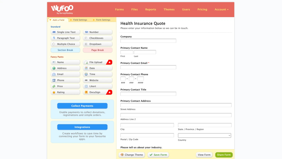Image resolution: width=282 pixels, height=159 pixels.
Task: Open the Account menu
Action: tap(221, 10)
